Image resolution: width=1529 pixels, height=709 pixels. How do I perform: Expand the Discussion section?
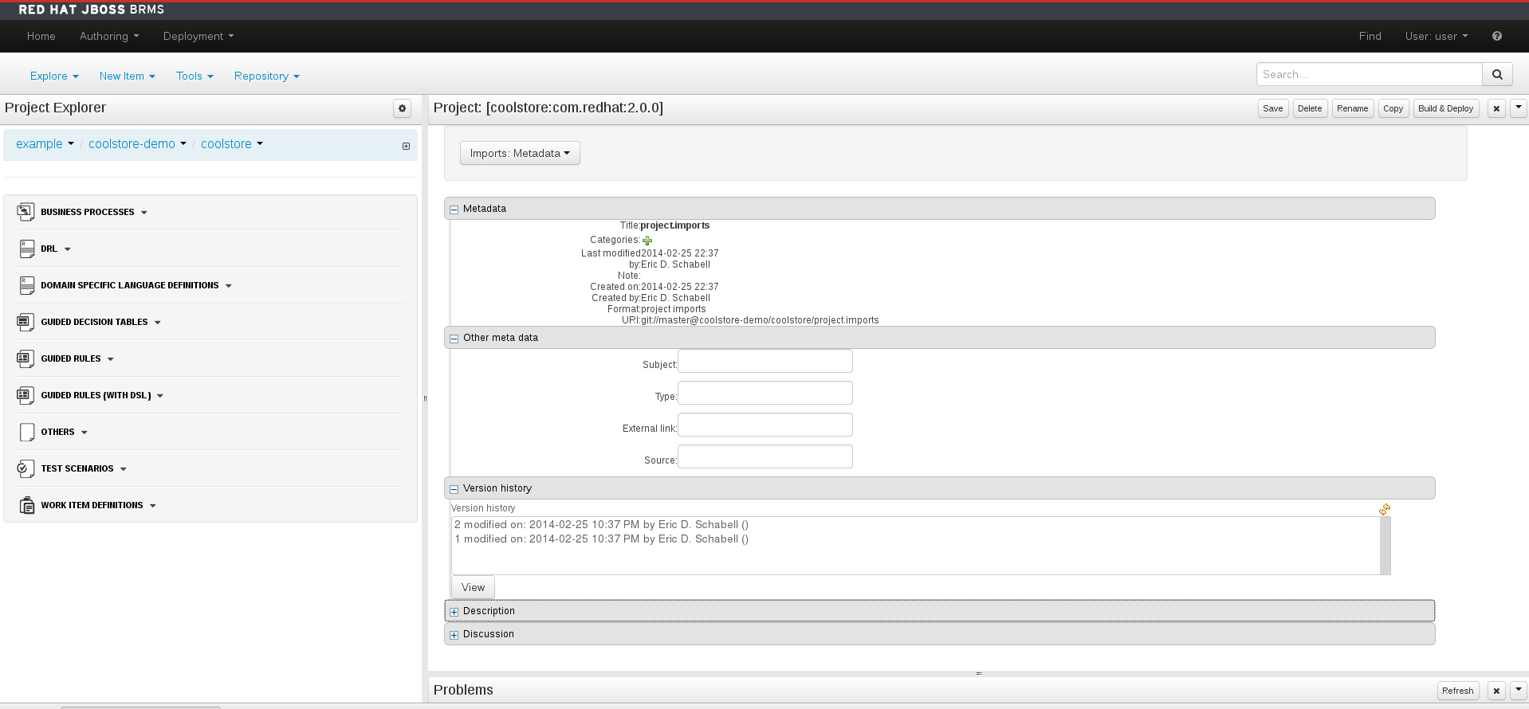[x=454, y=635]
